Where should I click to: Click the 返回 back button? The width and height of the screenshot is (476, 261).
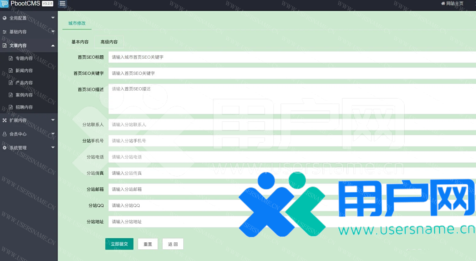pyautogui.click(x=173, y=244)
